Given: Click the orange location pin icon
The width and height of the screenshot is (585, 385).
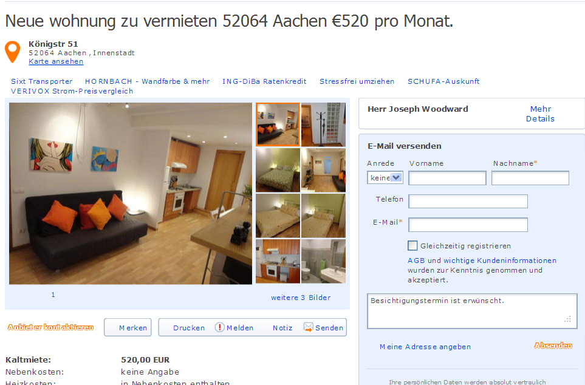Looking at the screenshot, I should coord(12,52).
